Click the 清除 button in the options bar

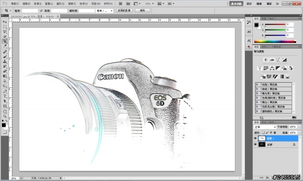tap(143, 10)
